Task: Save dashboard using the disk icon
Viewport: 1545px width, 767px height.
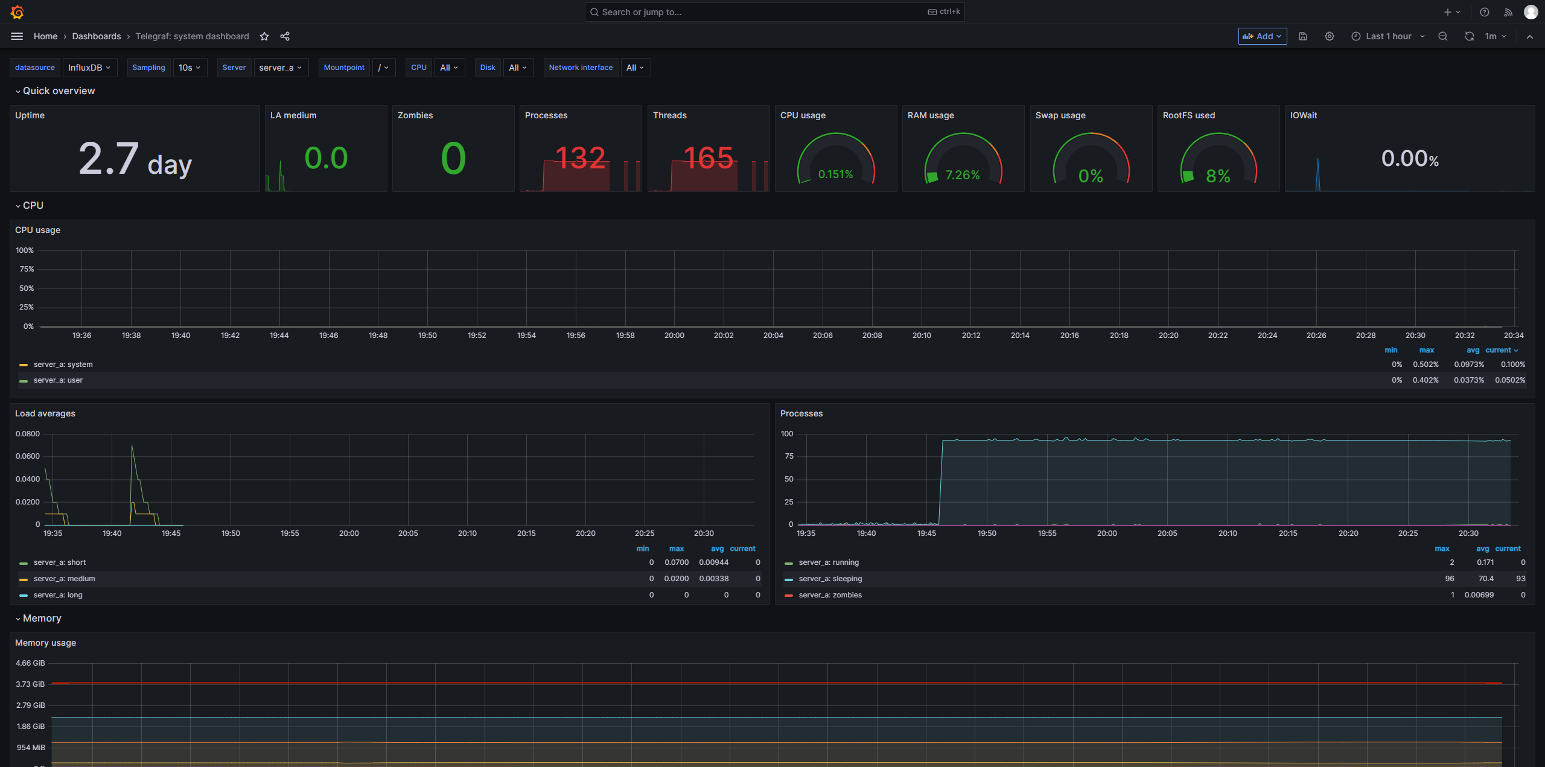Action: 1303,36
